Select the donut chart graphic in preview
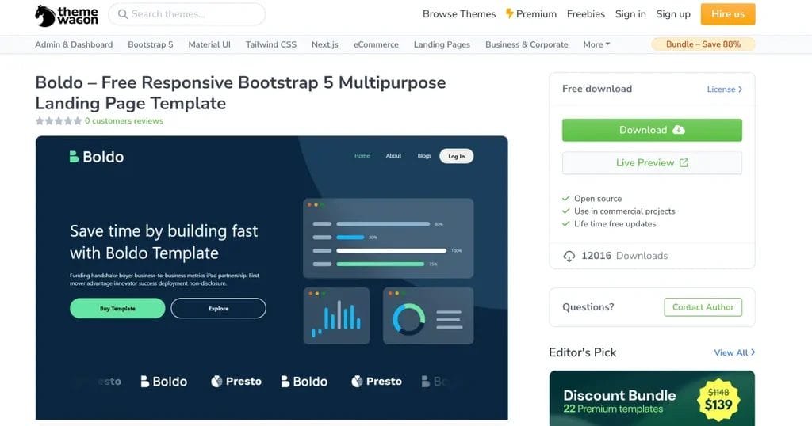Image resolution: width=812 pixels, height=426 pixels. pyautogui.click(x=409, y=318)
